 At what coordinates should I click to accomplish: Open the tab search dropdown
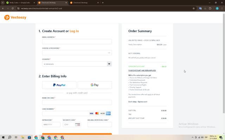point(2,3)
